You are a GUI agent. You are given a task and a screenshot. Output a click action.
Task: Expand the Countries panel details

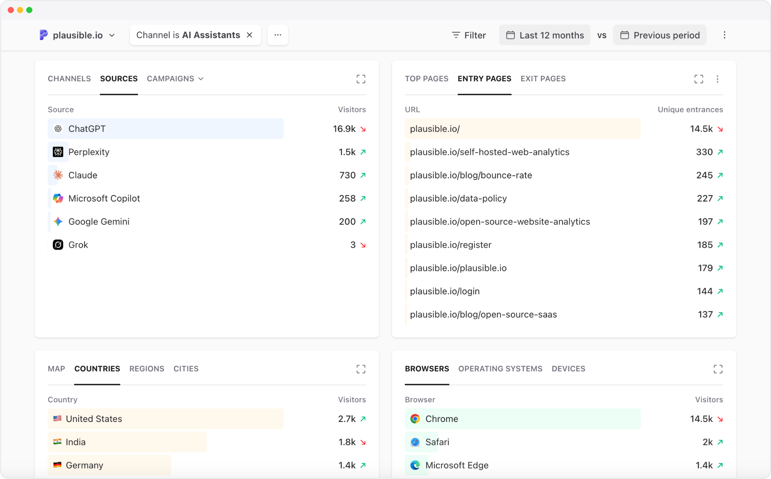point(361,369)
